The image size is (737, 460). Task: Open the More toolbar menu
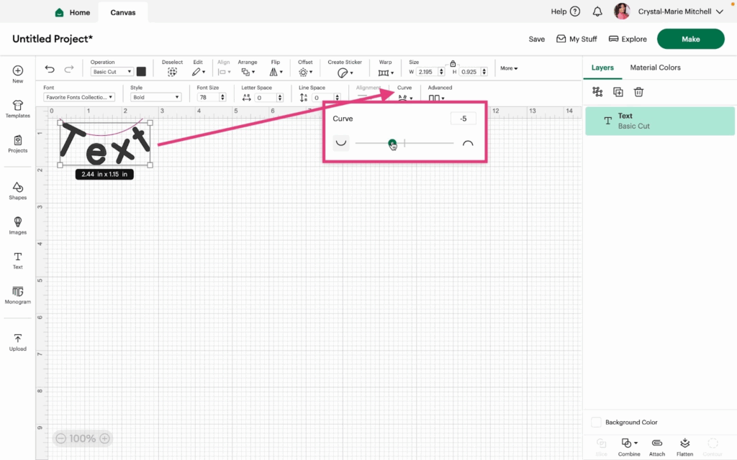509,68
